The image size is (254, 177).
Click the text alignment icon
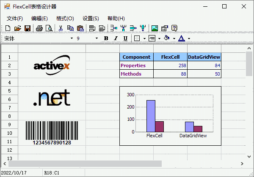point(152,38)
